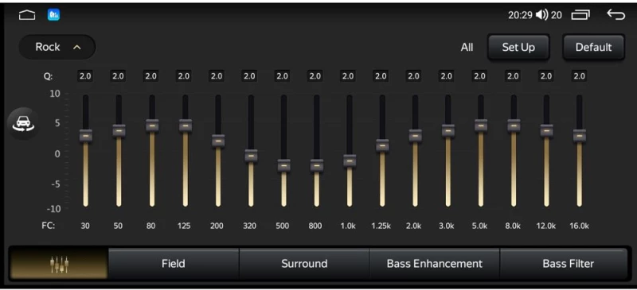Click the 80 Hz band slider handle
The image size is (637, 290).
[x=152, y=126]
